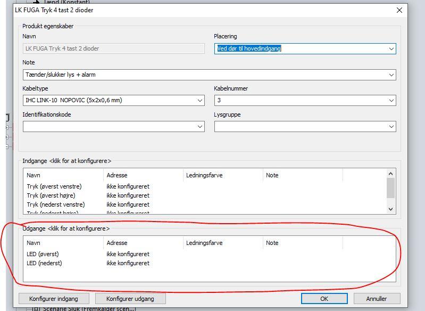Image resolution: width=425 pixels, height=311 pixels.
Task: Confirm the dialog with OK
Action: click(324, 299)
